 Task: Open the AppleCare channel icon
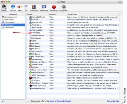(54, 8)
